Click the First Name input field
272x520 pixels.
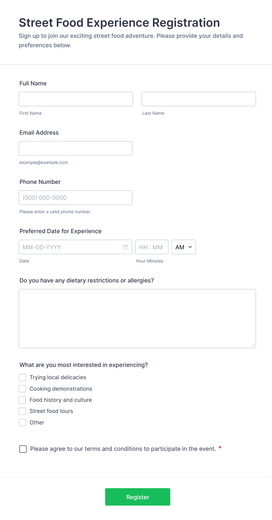pos(76,99)
